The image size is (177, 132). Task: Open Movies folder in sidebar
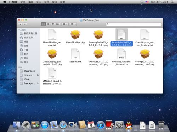point(24,54)
